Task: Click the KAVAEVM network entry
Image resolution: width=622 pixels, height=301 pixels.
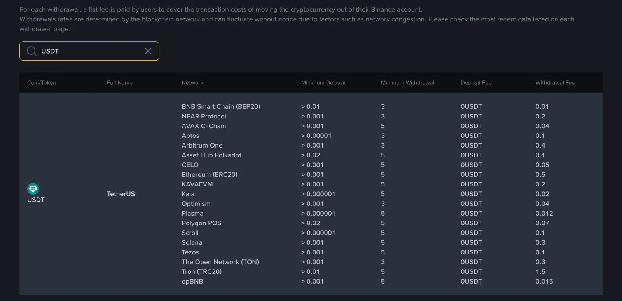Action: pyautogui.click(x=197, y=184)
